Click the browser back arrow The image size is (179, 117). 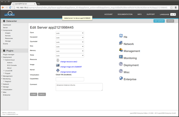click(3, 7)
